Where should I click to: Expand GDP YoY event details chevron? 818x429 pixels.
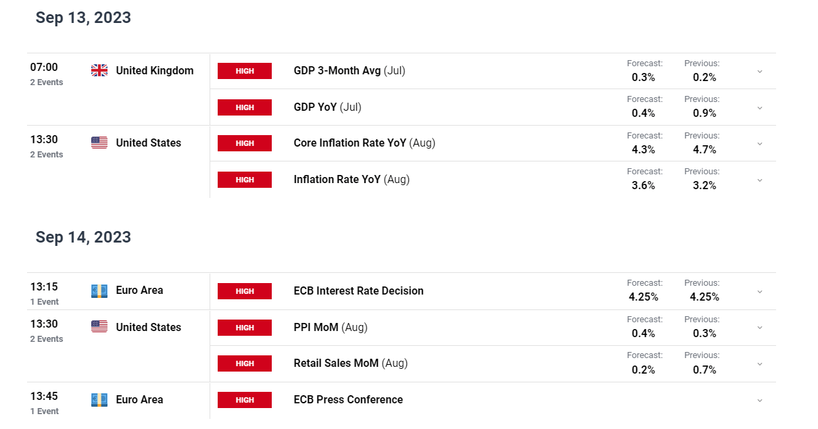(759, 107)
